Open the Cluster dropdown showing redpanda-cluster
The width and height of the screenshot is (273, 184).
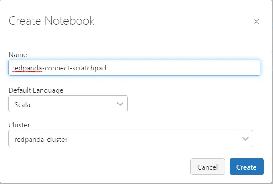(130, 138)
